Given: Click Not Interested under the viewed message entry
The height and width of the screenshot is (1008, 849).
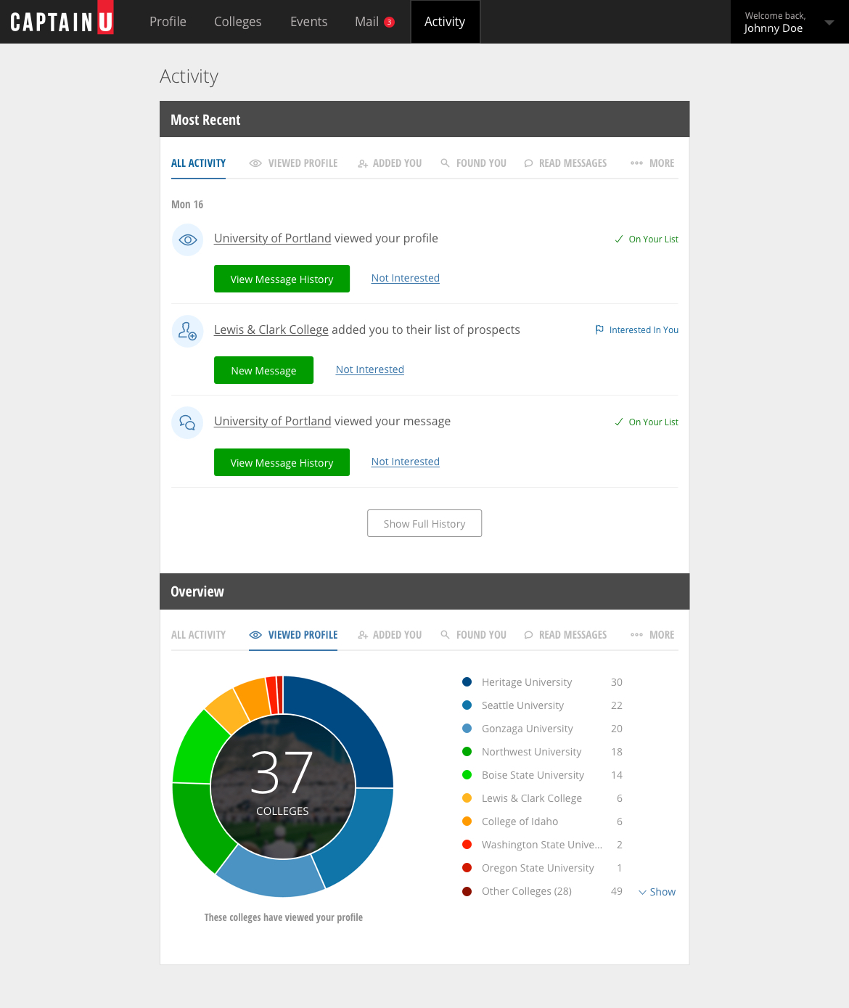Looking at the screenshot, I should 406,462.
